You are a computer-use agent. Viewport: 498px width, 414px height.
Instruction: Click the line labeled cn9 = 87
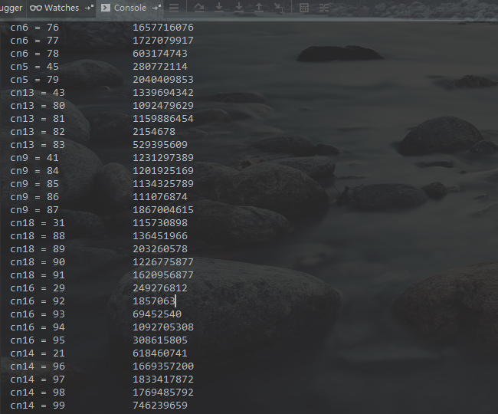[x=34, y=210]
